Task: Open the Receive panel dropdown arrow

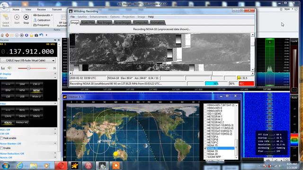Action: point(55,40)
